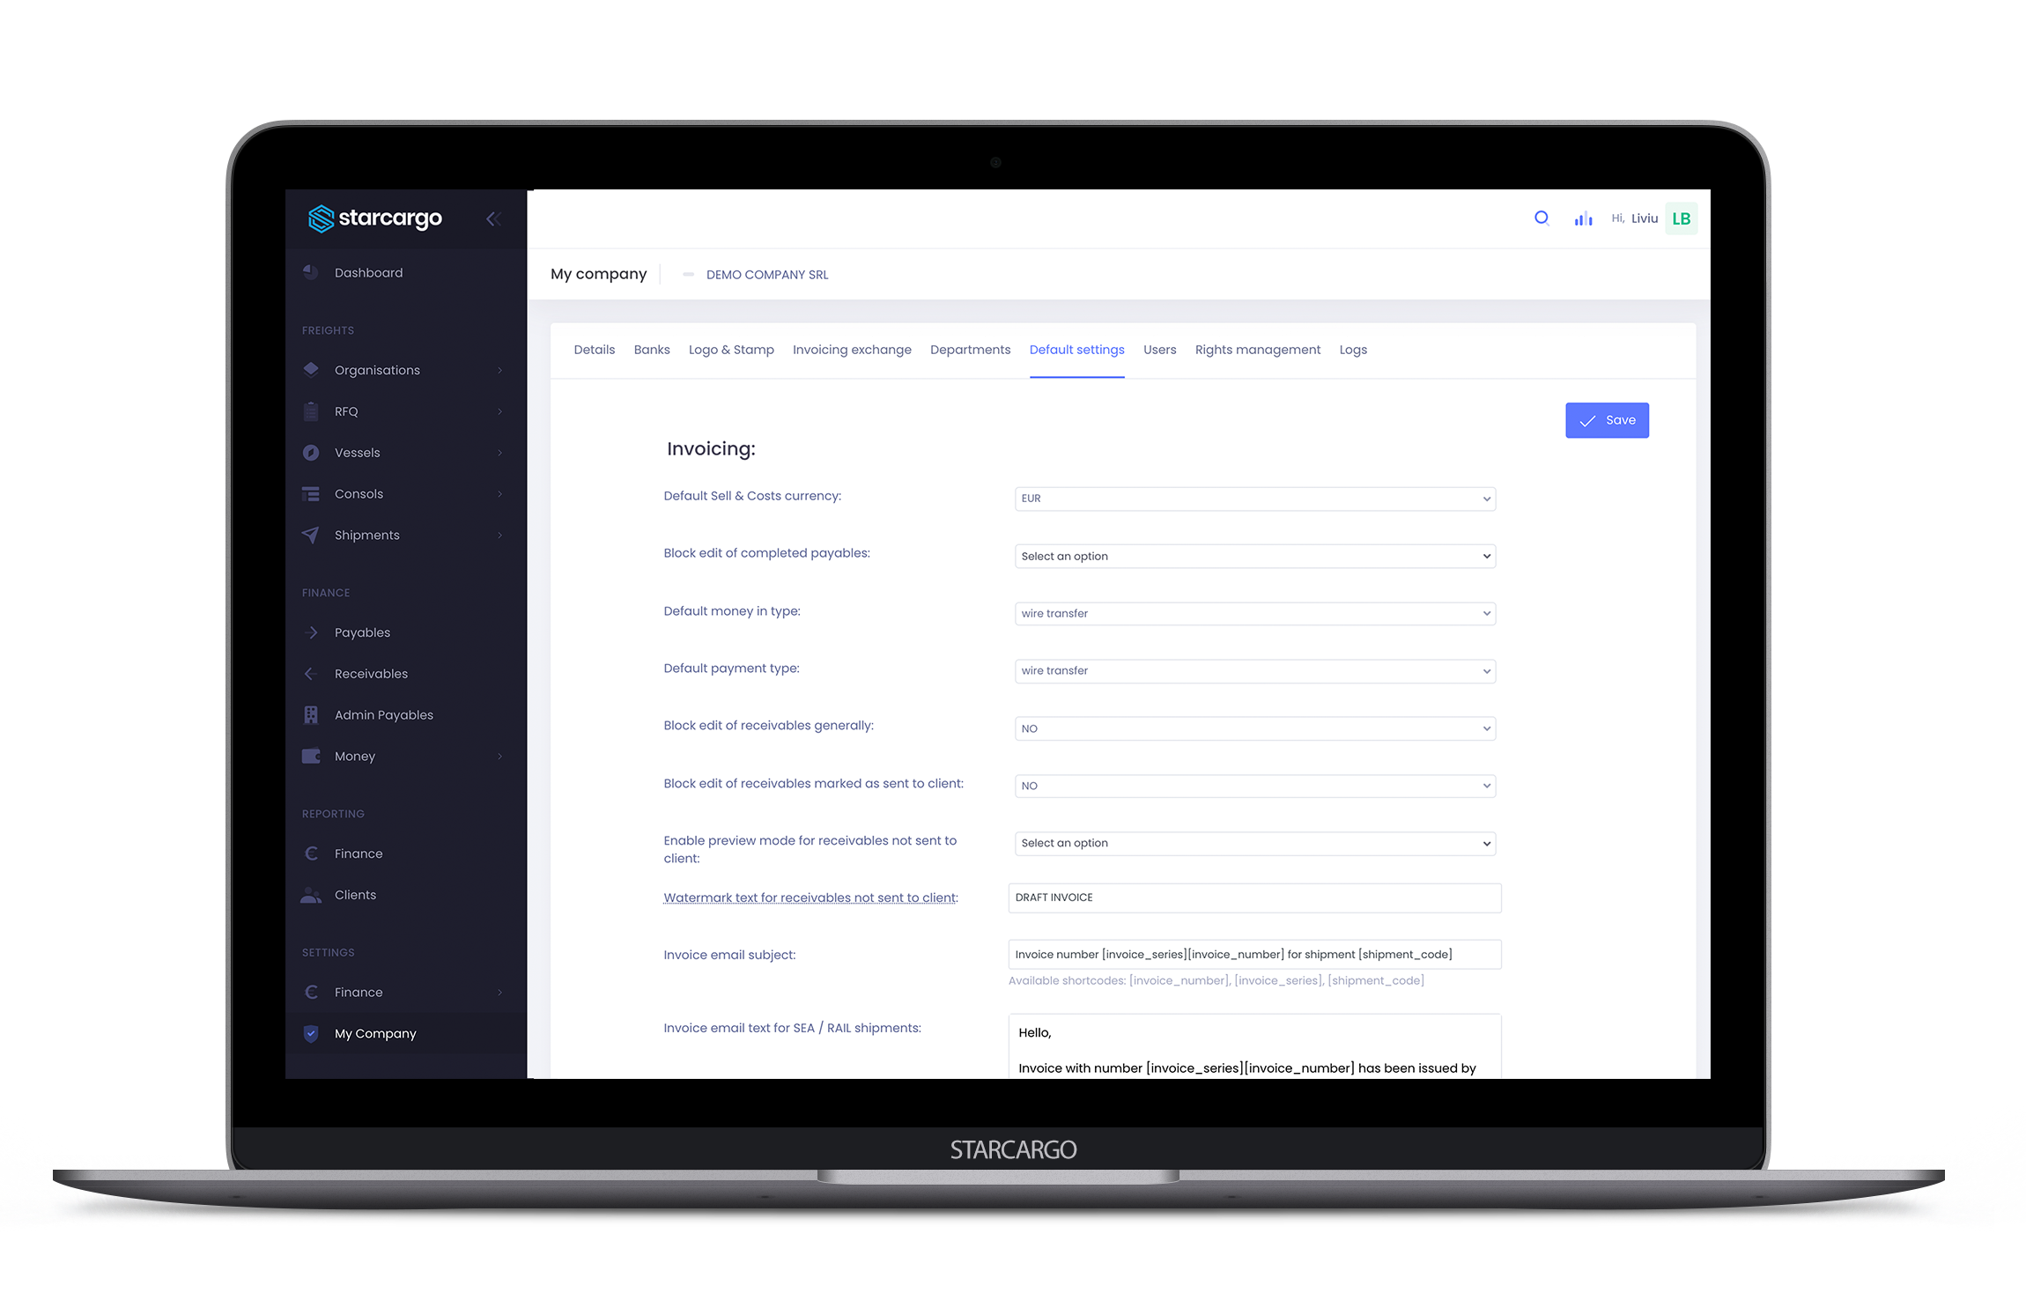
Task: Switch to the Banks tab
Action: tap(651, 350)
